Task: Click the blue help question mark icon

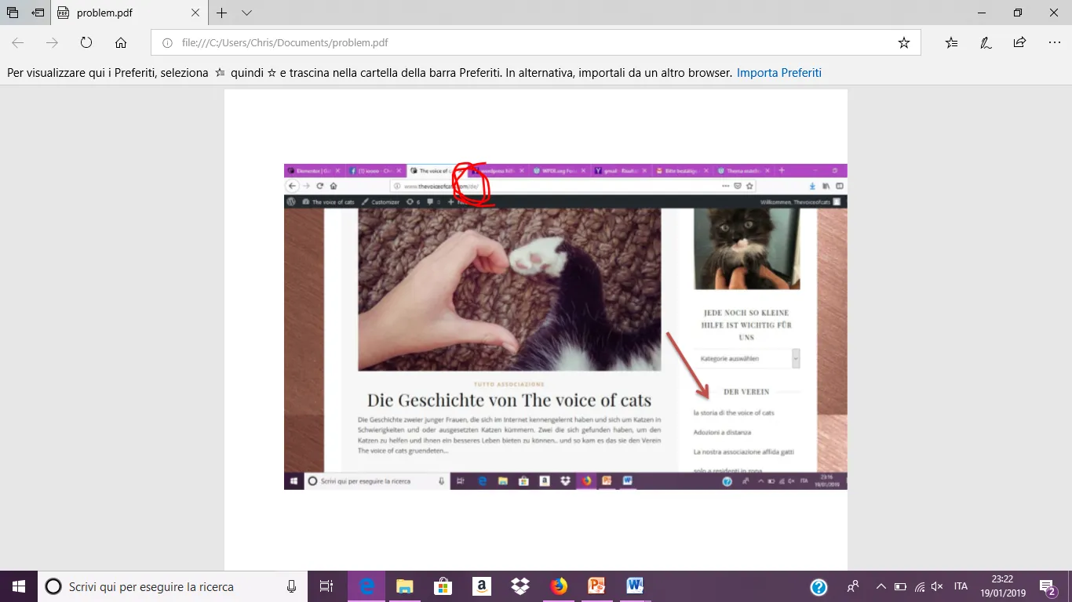Action: point(819,586)
